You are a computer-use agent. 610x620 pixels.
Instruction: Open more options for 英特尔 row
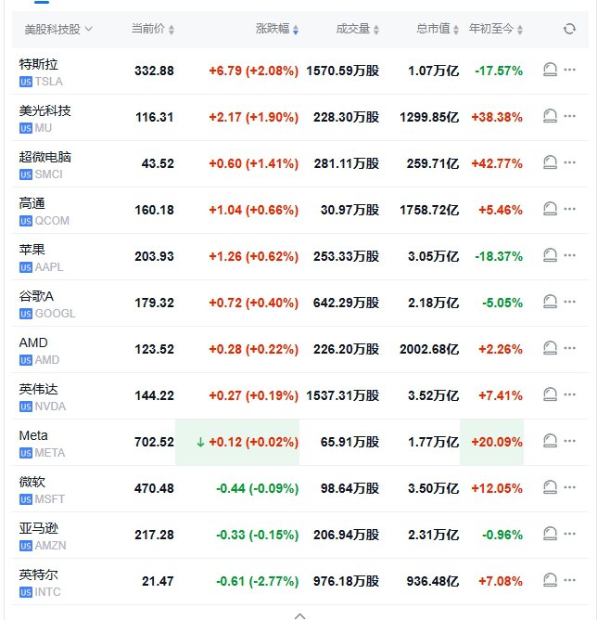pyautogui.click(x=569, y=580)
